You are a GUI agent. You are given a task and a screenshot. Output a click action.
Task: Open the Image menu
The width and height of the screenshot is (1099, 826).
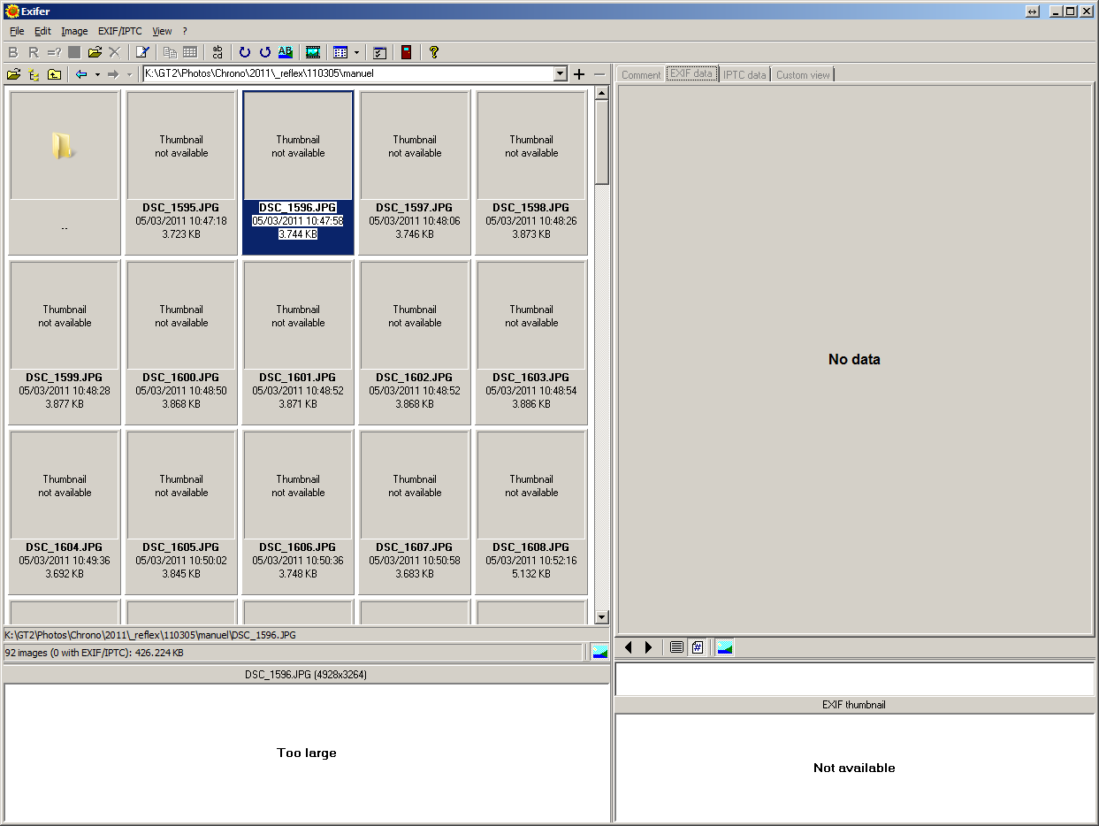coord(74,31)
